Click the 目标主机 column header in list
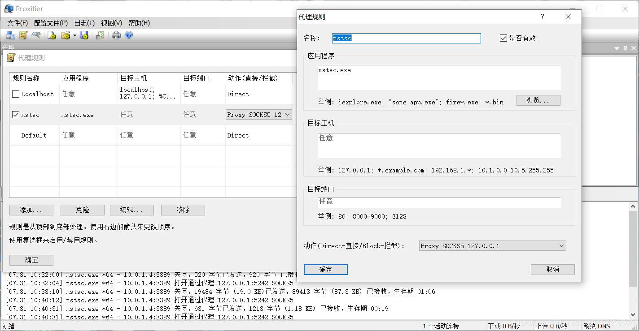 click(149, 78)
